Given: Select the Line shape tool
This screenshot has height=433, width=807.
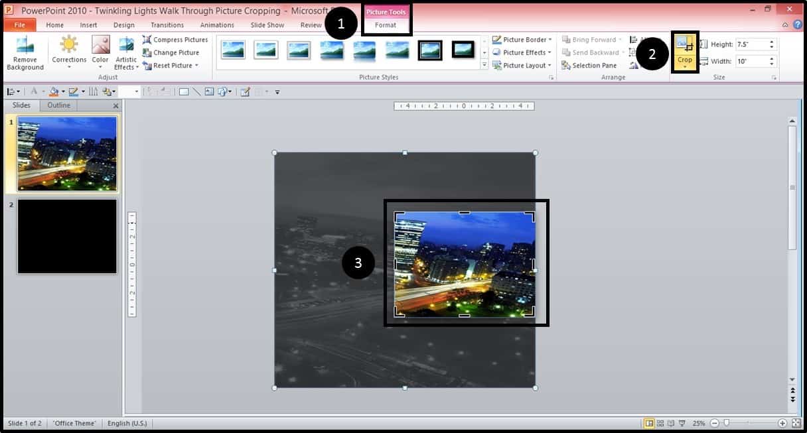Looking at the screenshot, I should (x=196, y=92).
